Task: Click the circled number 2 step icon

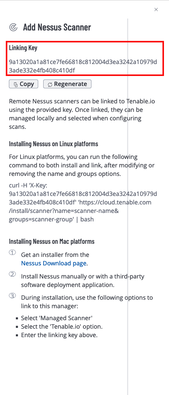Action: click(13, 274)
